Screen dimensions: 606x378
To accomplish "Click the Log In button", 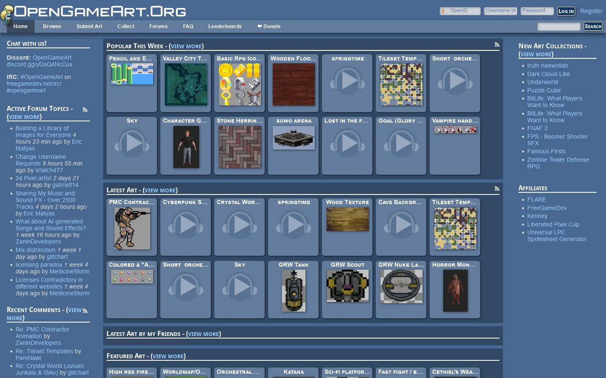I will pos(566,11).
